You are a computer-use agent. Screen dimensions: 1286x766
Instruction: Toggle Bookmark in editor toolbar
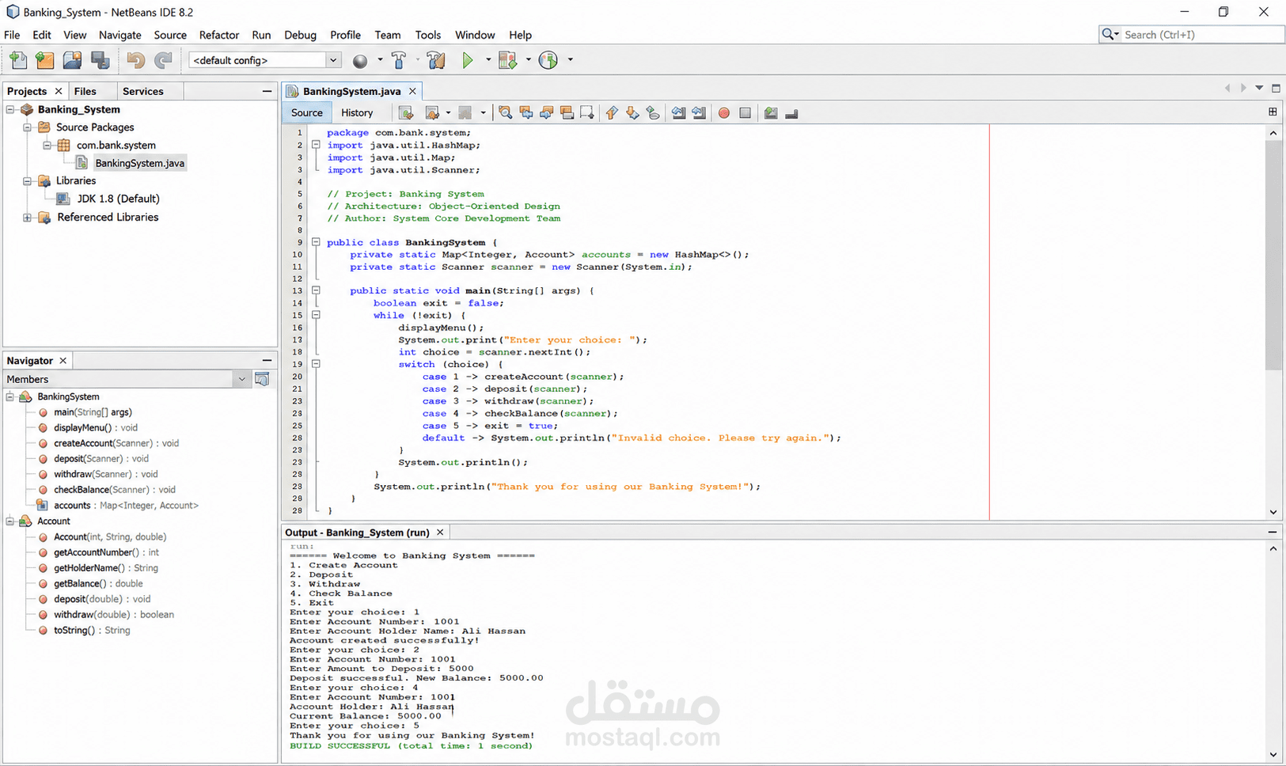pos(653,113)
